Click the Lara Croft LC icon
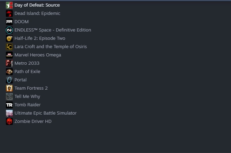 click(9, 47)
